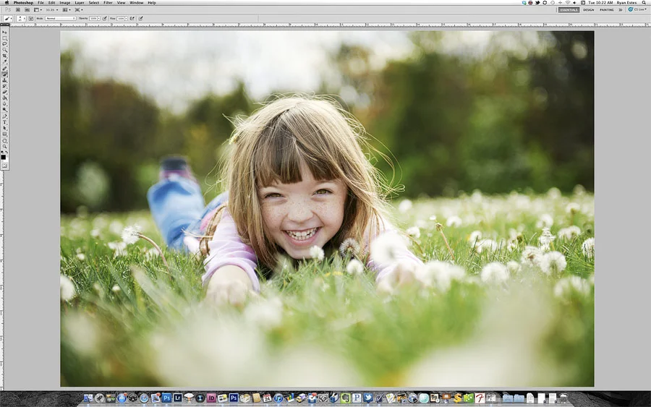
Task: Toggle pressure control for opacity
Action: coord(104,18)
